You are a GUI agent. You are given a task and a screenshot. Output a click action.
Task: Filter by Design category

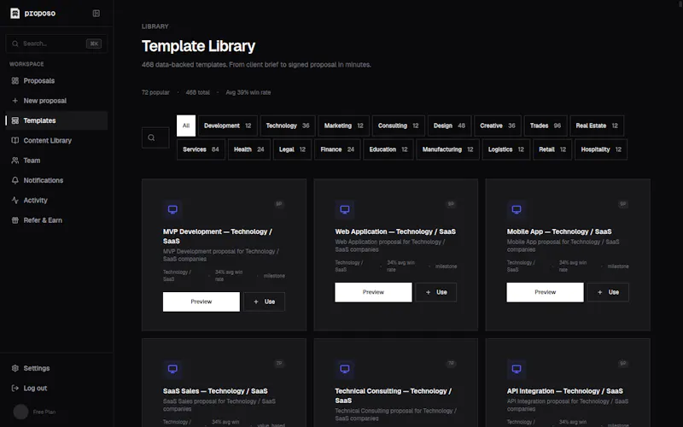(450, 126)
